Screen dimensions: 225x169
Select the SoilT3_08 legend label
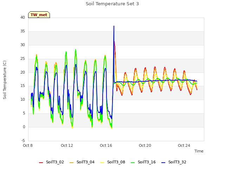pos(116,162)
